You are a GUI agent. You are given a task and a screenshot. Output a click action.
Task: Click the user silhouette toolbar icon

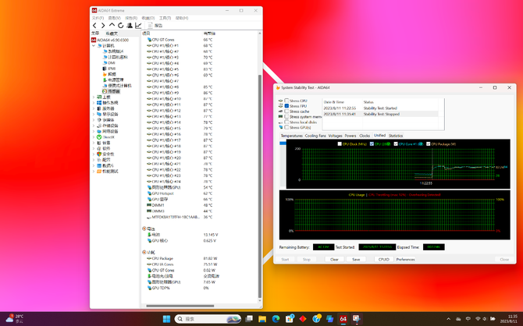[x=130, y=25]
